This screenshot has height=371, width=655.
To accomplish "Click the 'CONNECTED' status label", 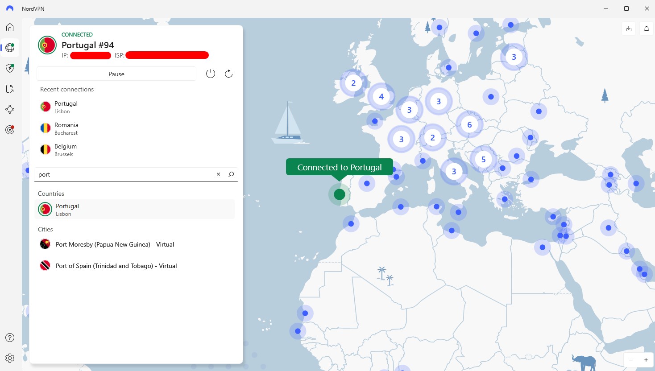I will (77, 34).
